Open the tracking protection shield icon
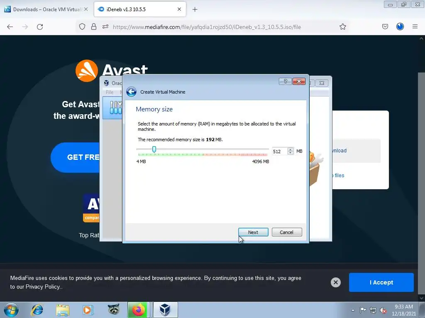425x318 pixels. 82,26
